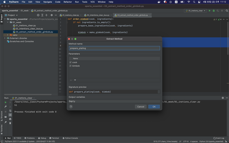Toggle scroll to end in Run console

tap(10, 115)
